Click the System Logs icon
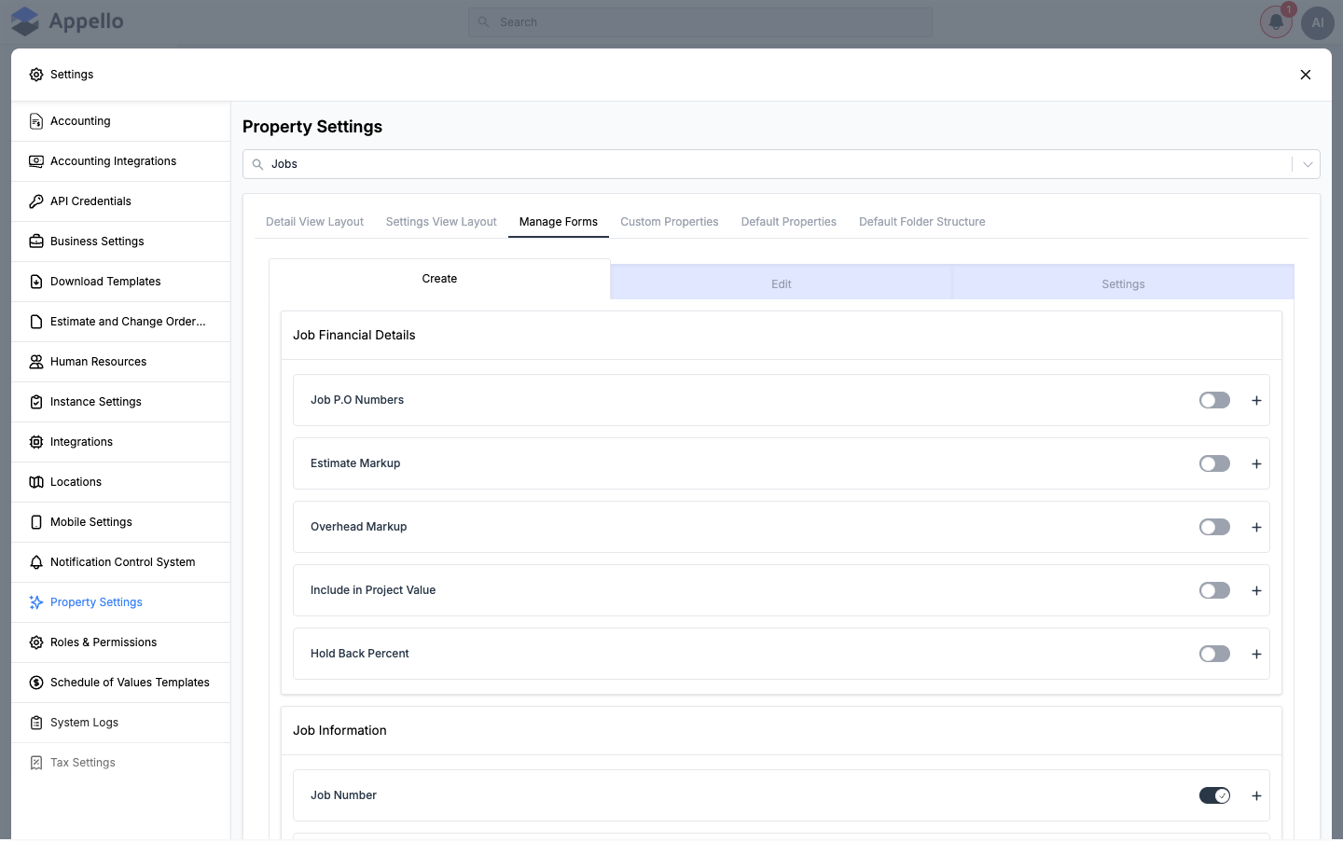Screen dimensions: 1343x856 pyautogui.click(x=36, y=723)
